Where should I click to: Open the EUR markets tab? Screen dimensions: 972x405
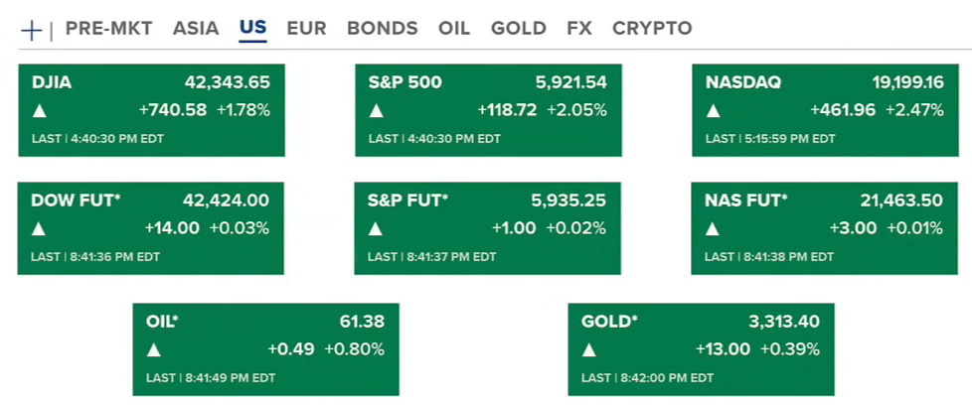tap(306, 29)
